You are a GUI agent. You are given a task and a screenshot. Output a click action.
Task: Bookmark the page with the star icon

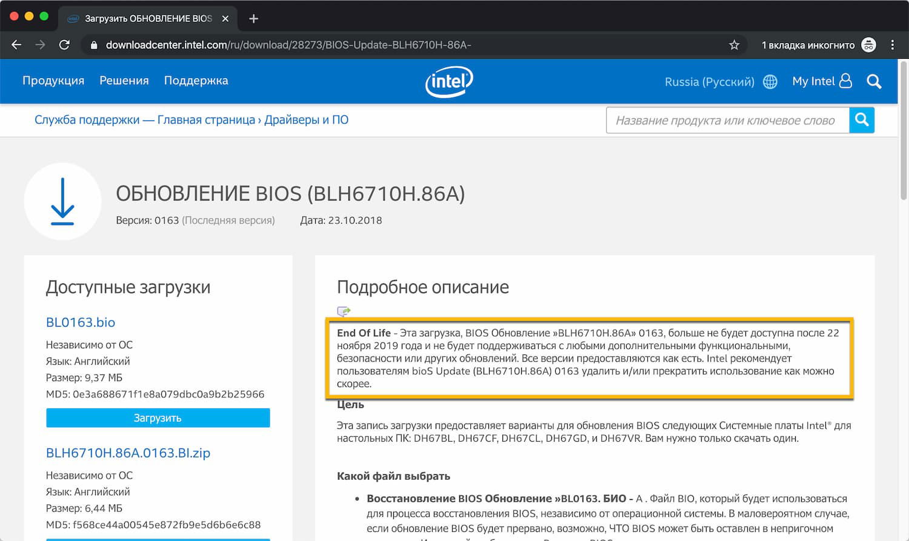pyautogui.click(x=734, y=44)
